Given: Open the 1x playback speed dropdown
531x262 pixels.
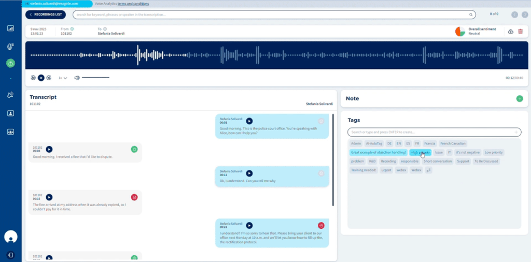Looking at the screenshot, I should [x=63, y=78].
